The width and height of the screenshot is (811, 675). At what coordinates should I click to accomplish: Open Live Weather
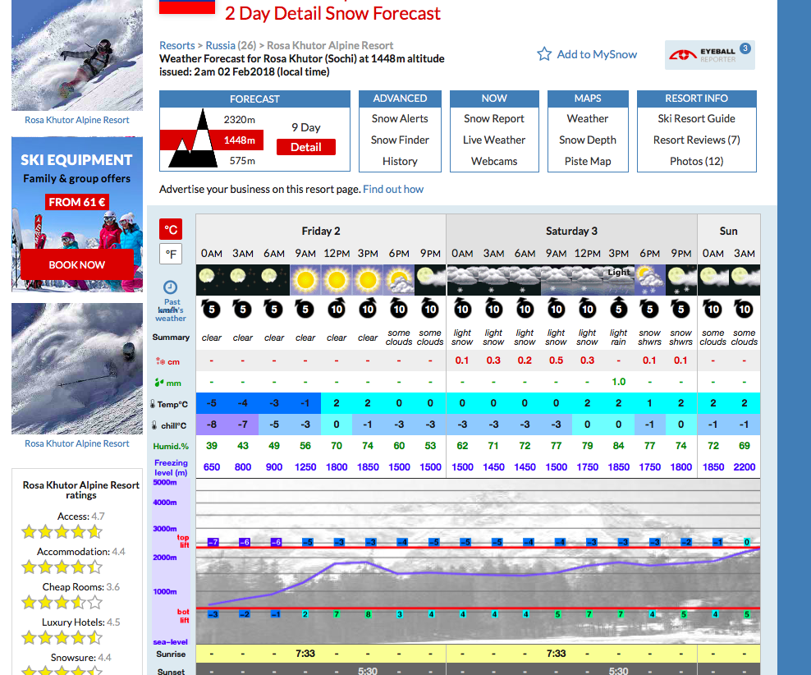494,140
